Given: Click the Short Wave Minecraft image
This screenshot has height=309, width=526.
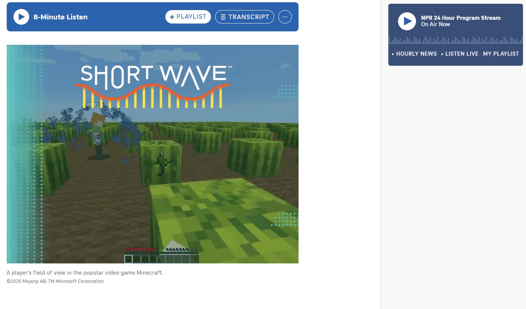Looking at the screenshot, I should point(153,154).
